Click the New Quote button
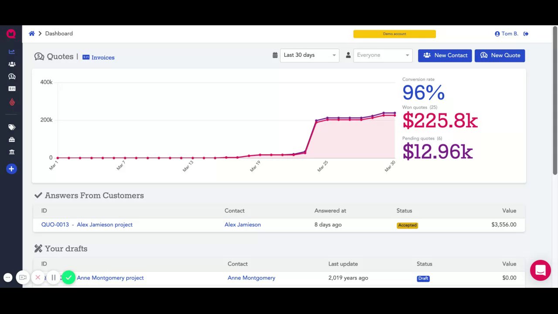The image size is (558, 314). [500, 55]
